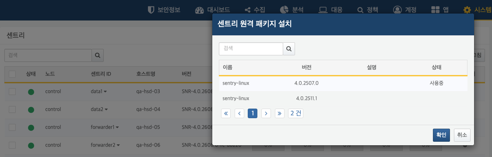The image size is (492, 157).
Task: Open the 계정 menu
Action: (x=404, y=10)
